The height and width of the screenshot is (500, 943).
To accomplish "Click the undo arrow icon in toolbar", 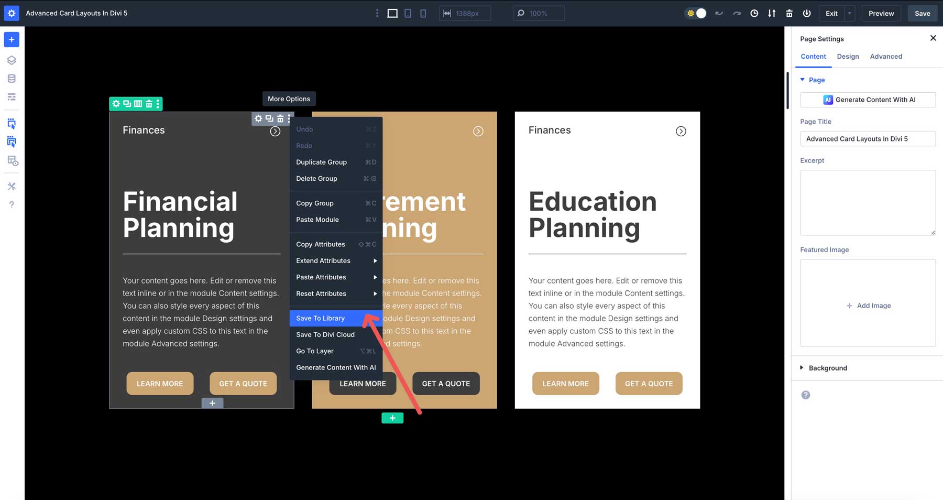I will point(719,13).
